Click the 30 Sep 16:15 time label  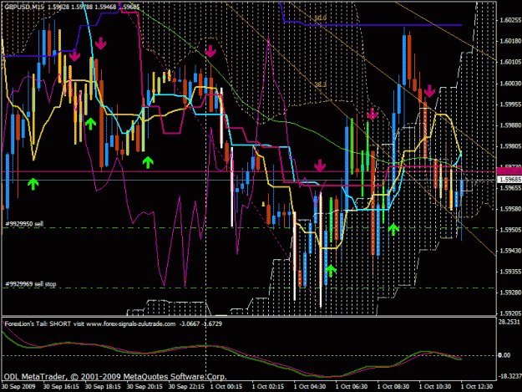tap(61, 387)
